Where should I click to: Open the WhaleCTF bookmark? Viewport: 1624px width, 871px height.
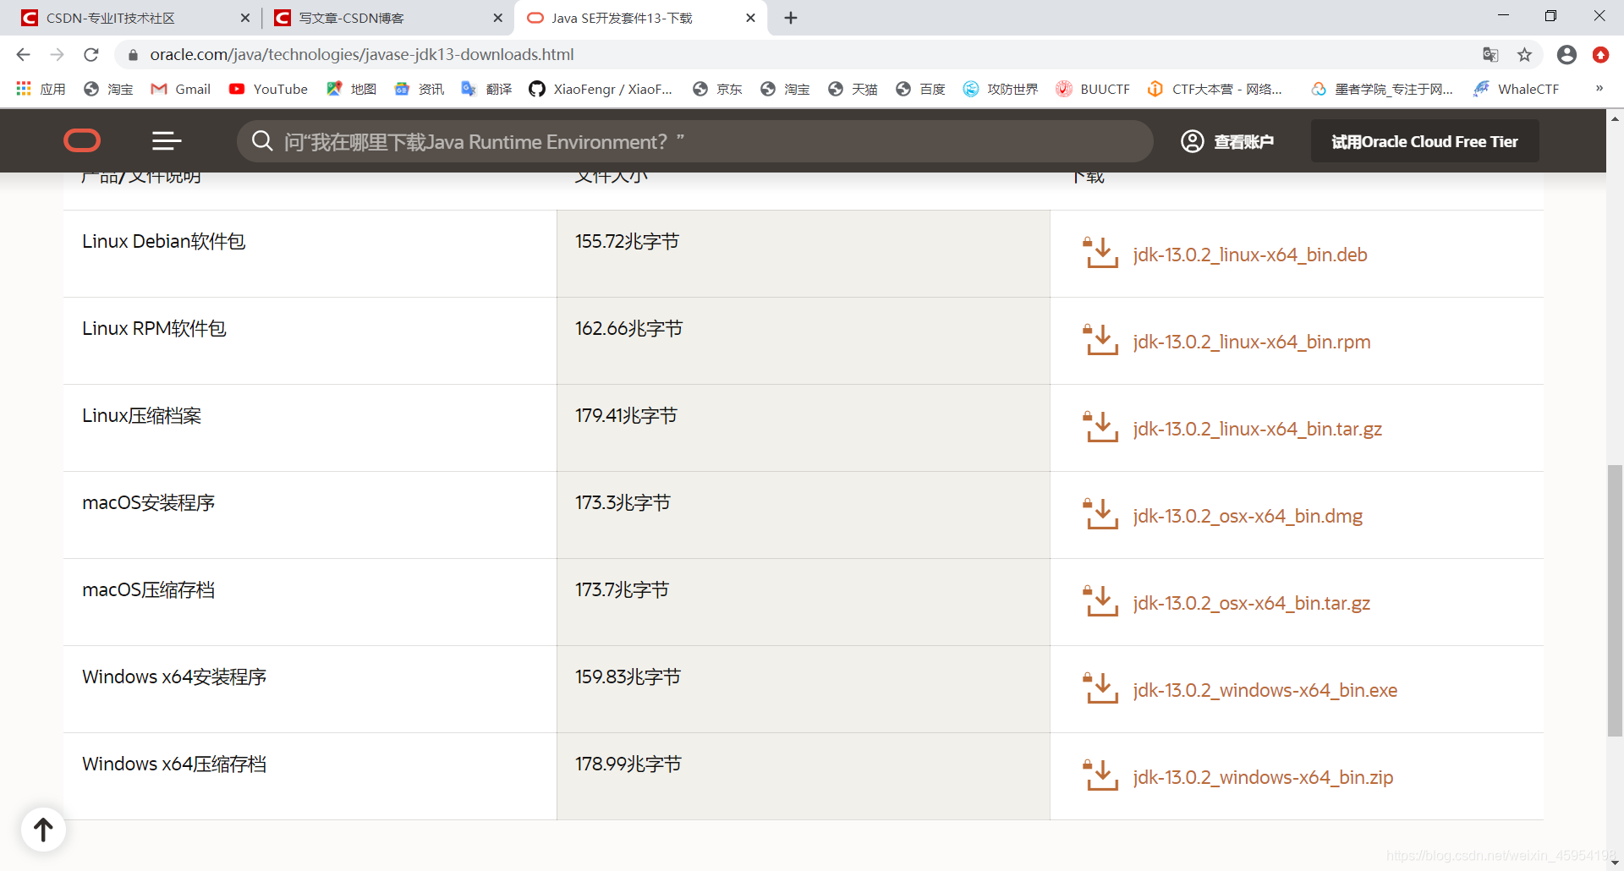(x=1516, y=89)
